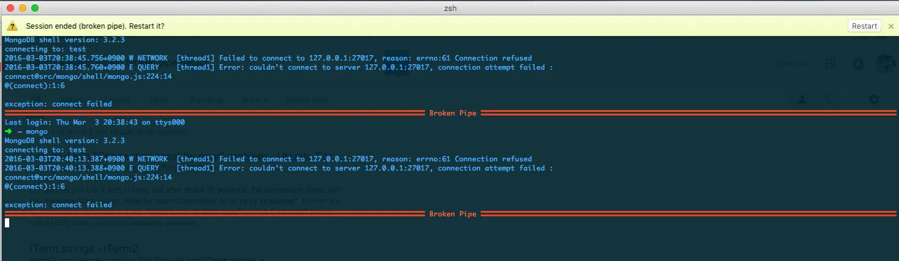This screenshot has height=261, width=899.
Task: Minimize the terminal with the yellow button
Action: click(x=23, y=8)
